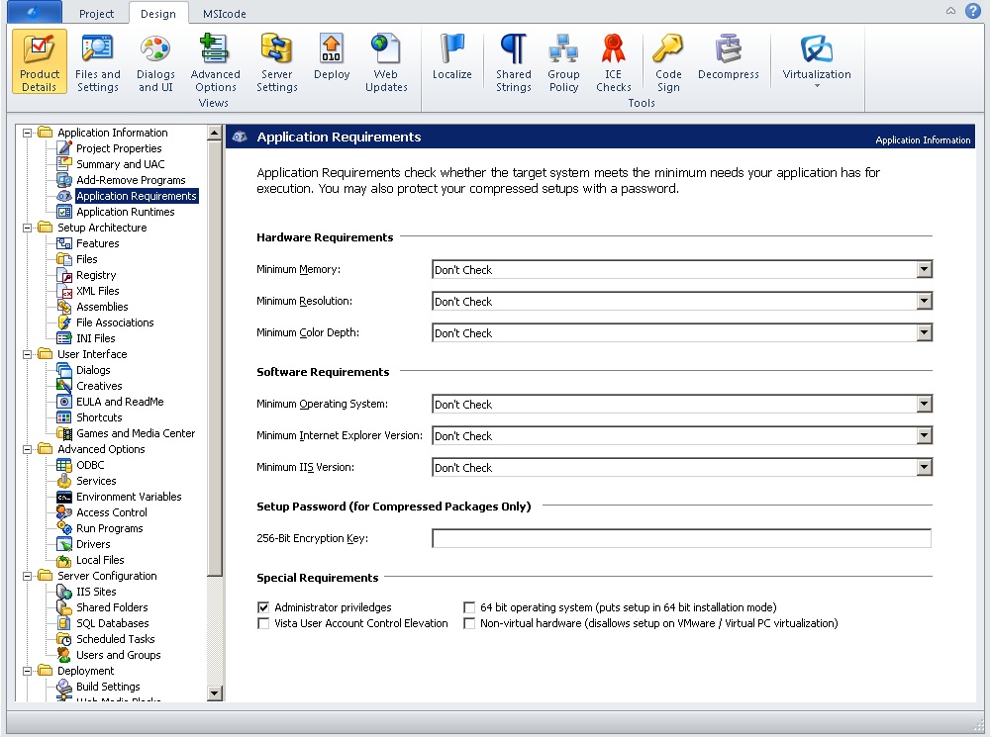The height and width of the screenshot is (737, 991).
Task: Collapse the Application Information tree node
Action: 27,133
